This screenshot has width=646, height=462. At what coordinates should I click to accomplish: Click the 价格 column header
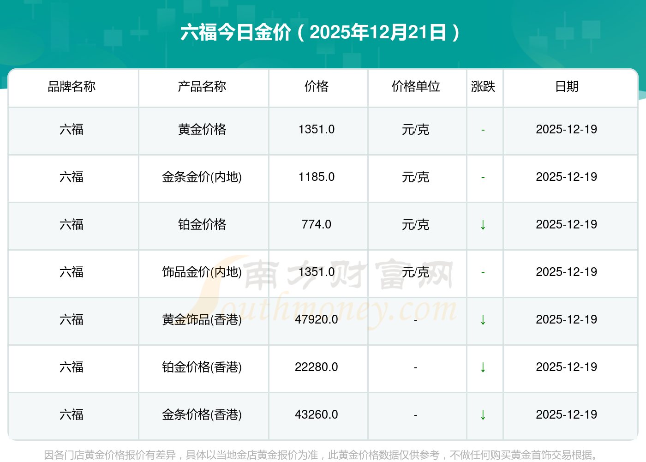point(317,86)
